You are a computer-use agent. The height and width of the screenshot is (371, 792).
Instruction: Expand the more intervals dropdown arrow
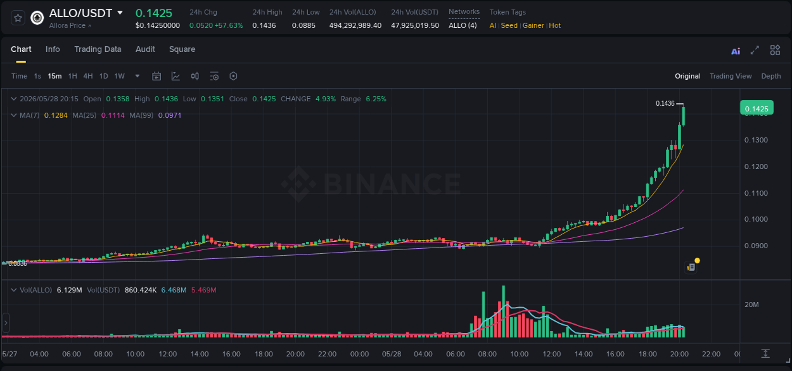click(137, 76)
